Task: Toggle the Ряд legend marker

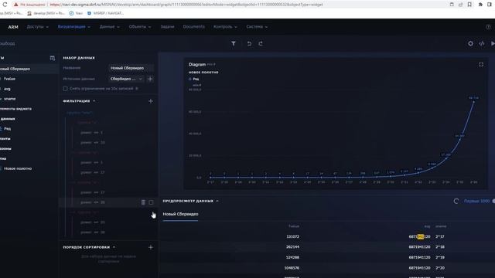Action: (x=190, y=79)
